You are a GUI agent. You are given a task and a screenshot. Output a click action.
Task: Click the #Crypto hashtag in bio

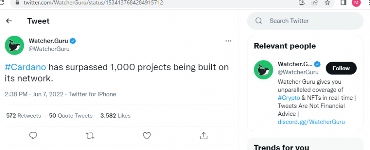(289, 98)
